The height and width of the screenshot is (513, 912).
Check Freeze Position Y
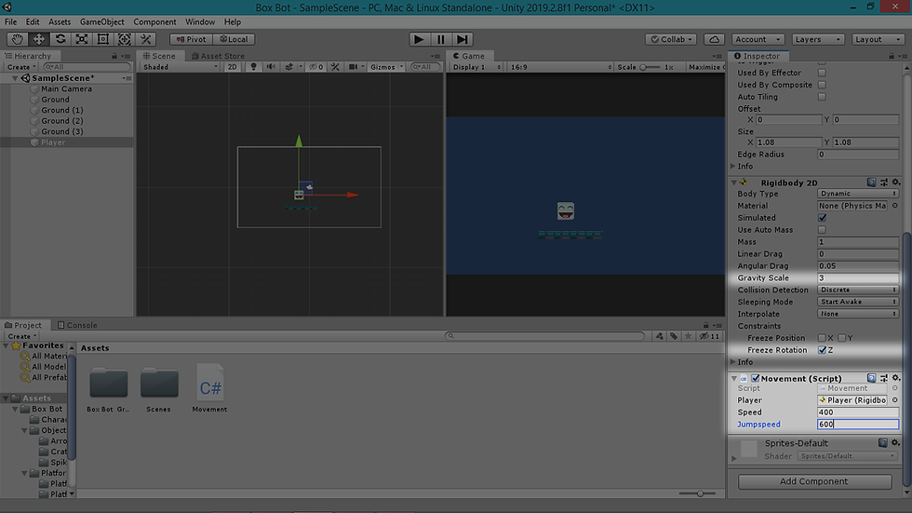point(841,338)
